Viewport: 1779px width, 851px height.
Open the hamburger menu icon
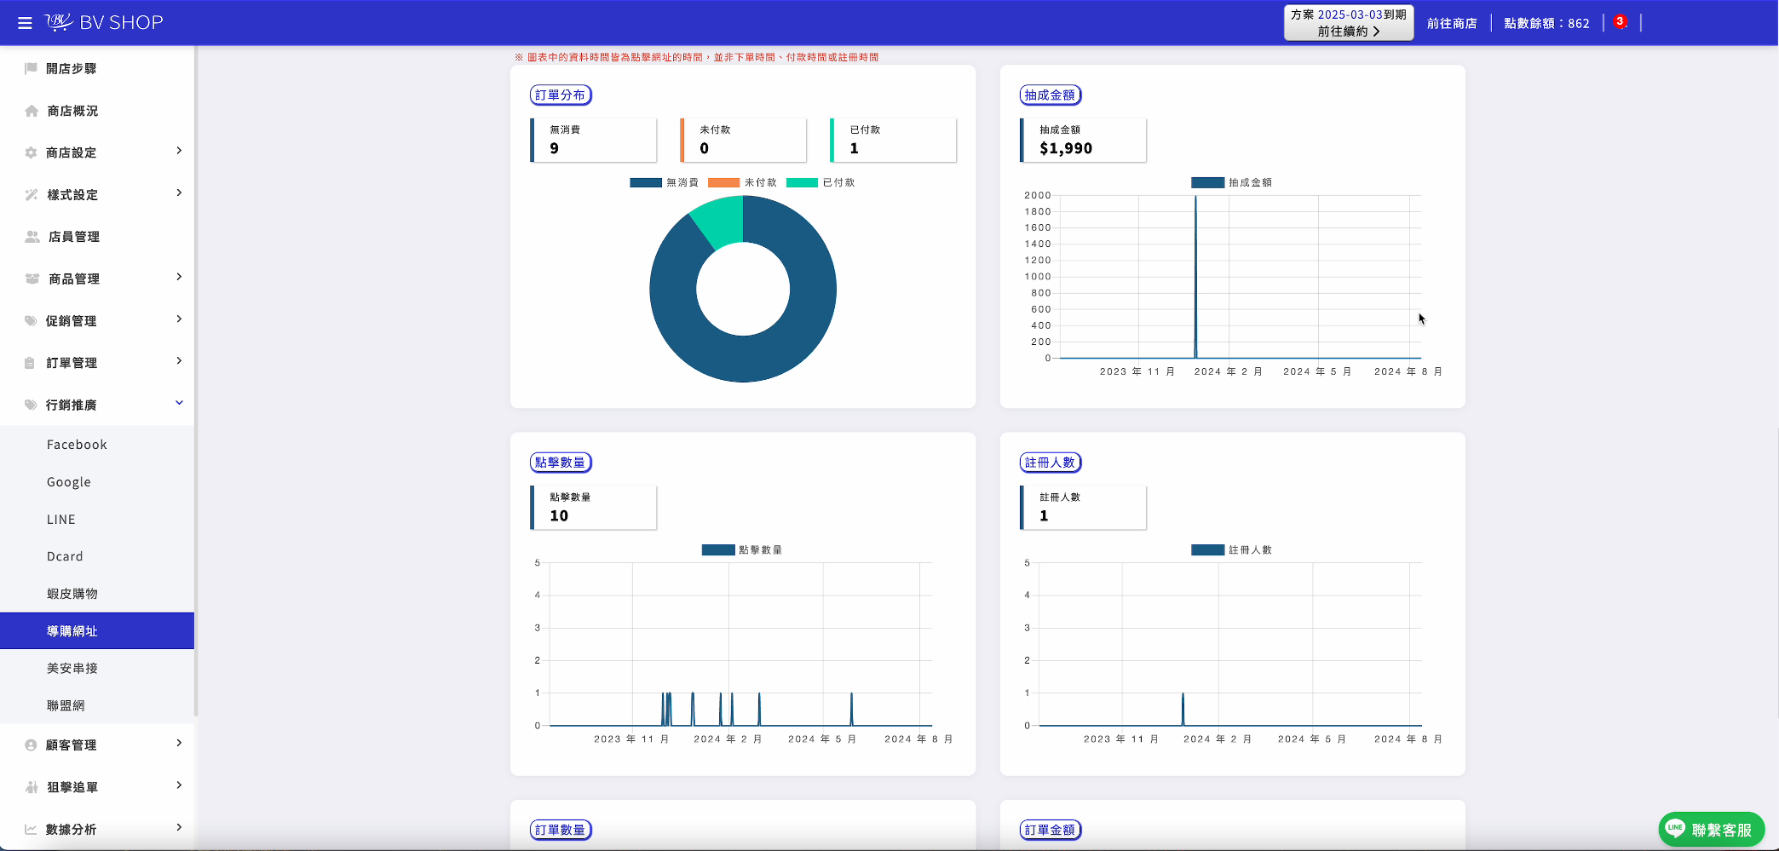[x=25, y=23]
